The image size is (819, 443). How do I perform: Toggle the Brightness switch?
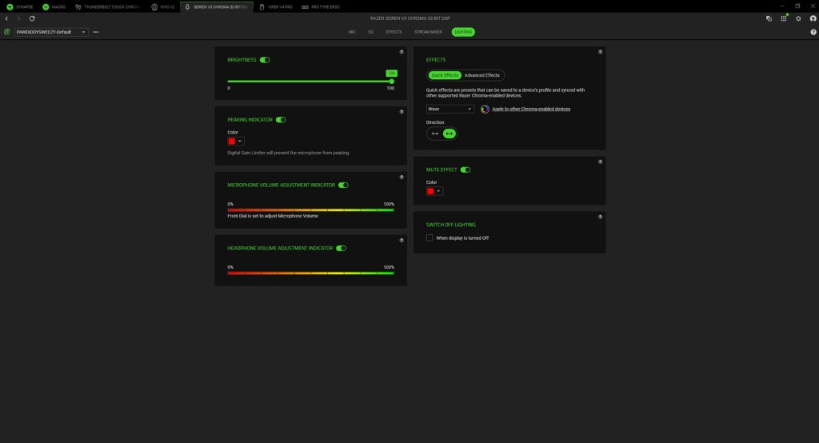(x=265, y=59)
